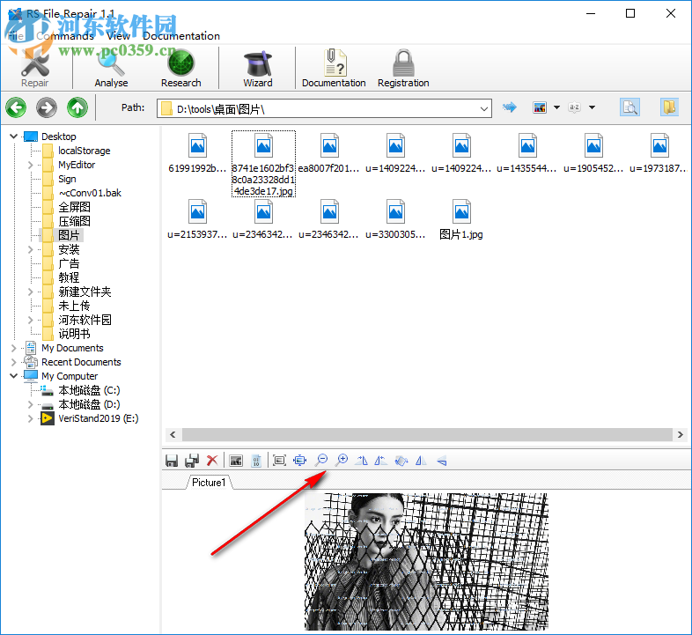Go forward with the gray right arrow
692x635 pixels.
point(47,107)
